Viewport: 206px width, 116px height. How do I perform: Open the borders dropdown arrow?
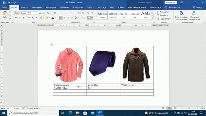point(92,18)
